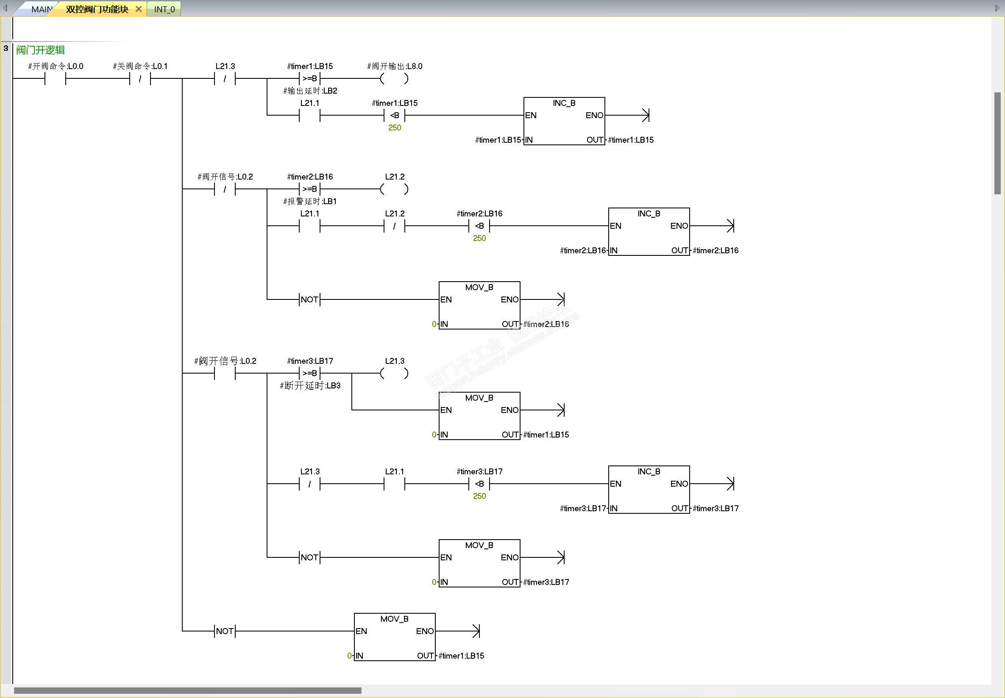Select the 开阀命令 L0.0 contact

point(55,79)
